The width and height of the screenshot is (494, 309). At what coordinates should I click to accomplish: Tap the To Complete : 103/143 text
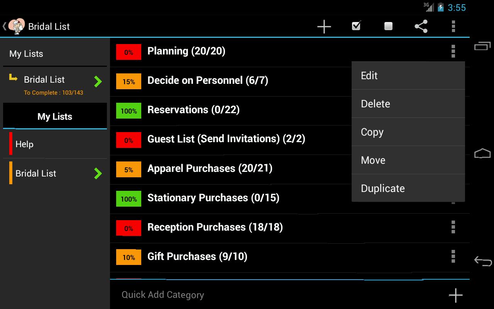pyautogui.click(x=53, y=93)
